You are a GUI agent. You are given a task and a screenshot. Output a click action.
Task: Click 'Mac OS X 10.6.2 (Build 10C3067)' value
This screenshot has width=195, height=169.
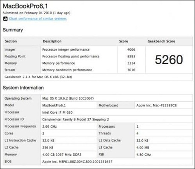pyautogui.click(x=68, y=98)
